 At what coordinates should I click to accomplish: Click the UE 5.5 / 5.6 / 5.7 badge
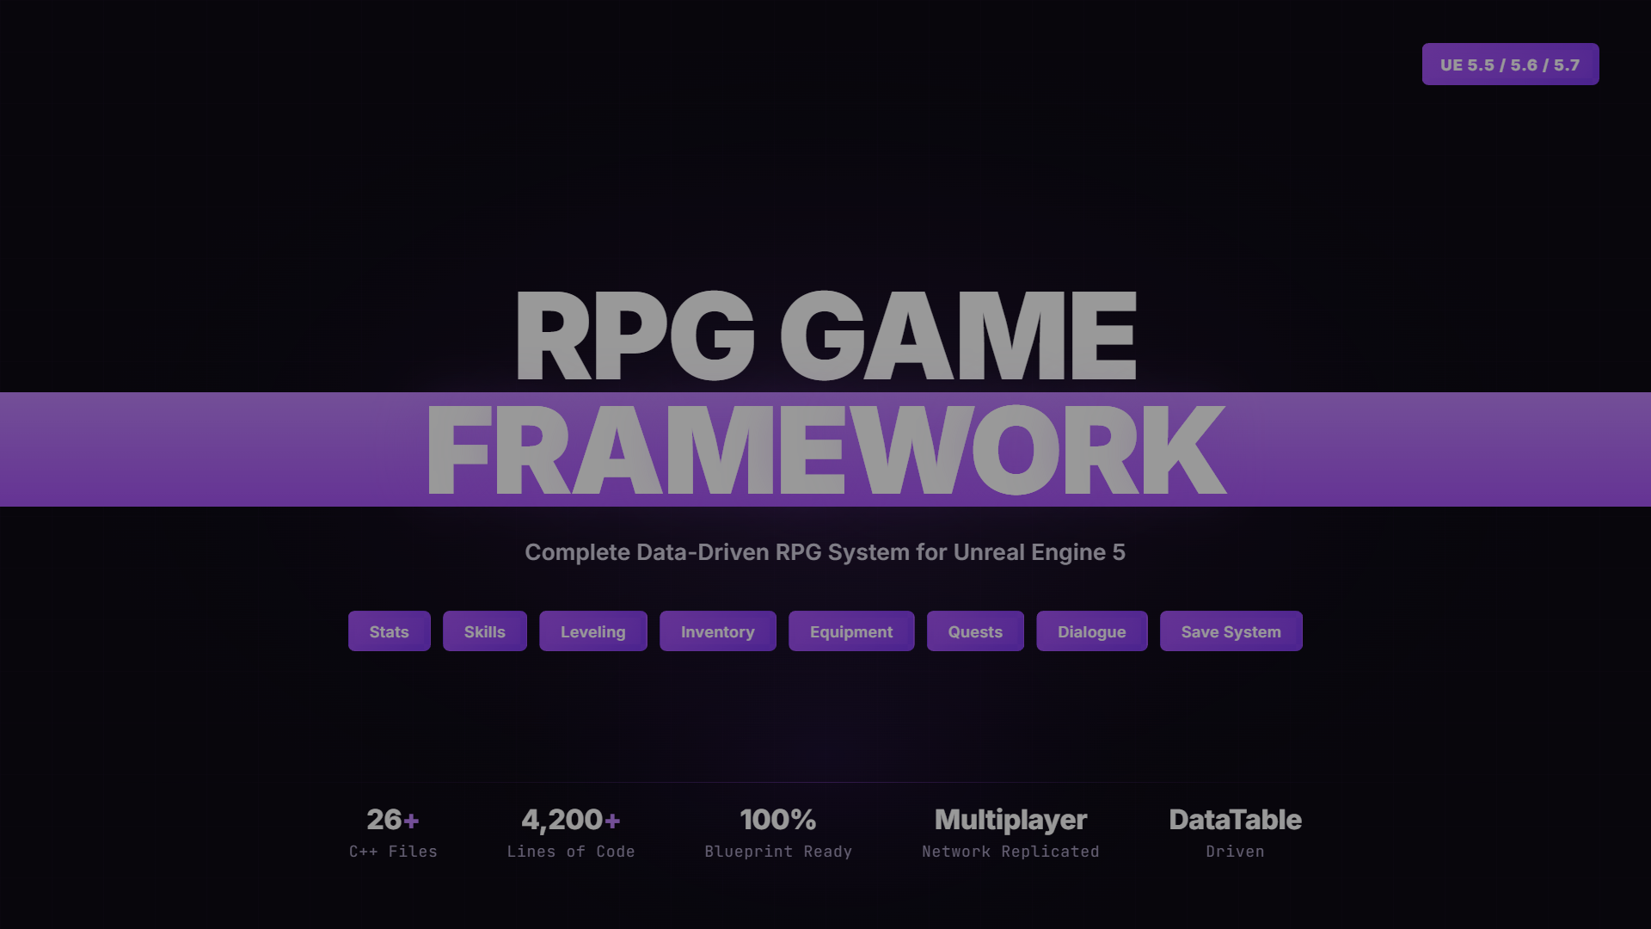point(1510,65)
